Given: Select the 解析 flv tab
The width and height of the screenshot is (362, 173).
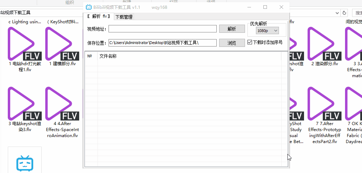Looking at the screenshot, I should [x=99, y=16].
